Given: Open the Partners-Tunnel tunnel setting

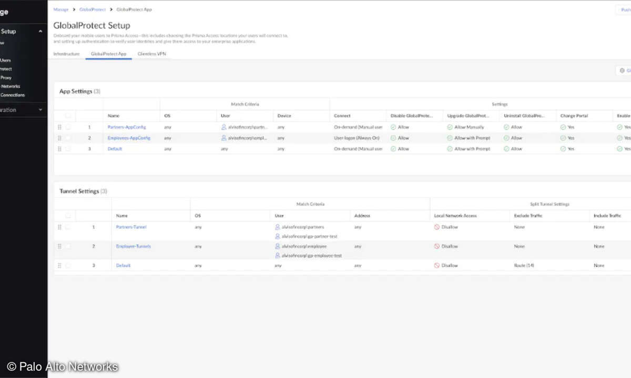Looking at the screenshot, I should tap(131, 227).
